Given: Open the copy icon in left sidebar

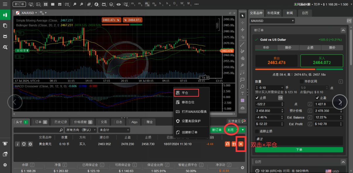Looking at the screenshot, I should point(5,25).
